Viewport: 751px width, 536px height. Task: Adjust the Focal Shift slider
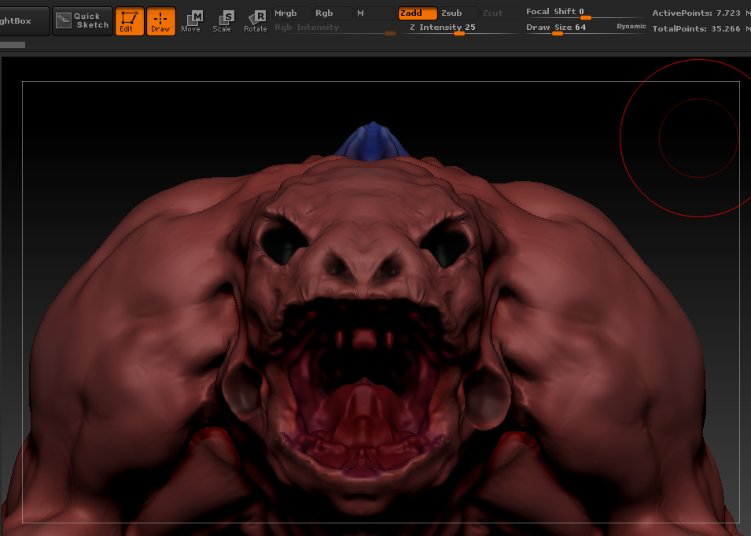[586, 13]
